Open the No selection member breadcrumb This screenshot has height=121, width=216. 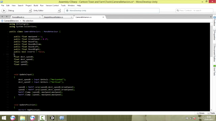tap(28, 21)
